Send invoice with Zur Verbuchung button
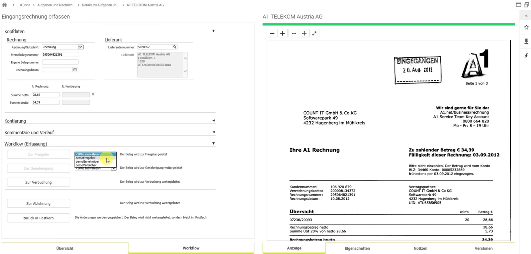 pos(38,182)
